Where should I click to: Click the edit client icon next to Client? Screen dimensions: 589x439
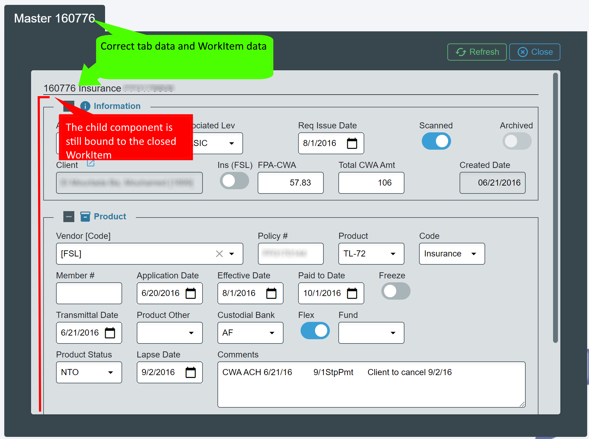click(x=91, y=163)
